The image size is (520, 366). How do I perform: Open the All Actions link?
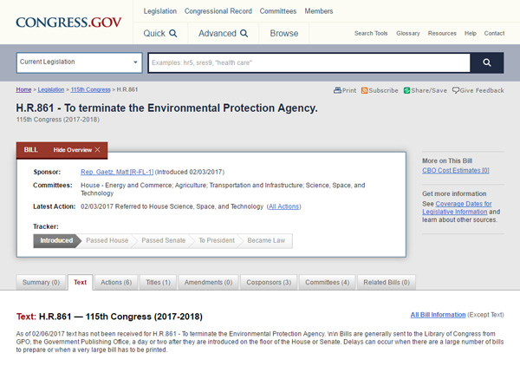point(284,206)
